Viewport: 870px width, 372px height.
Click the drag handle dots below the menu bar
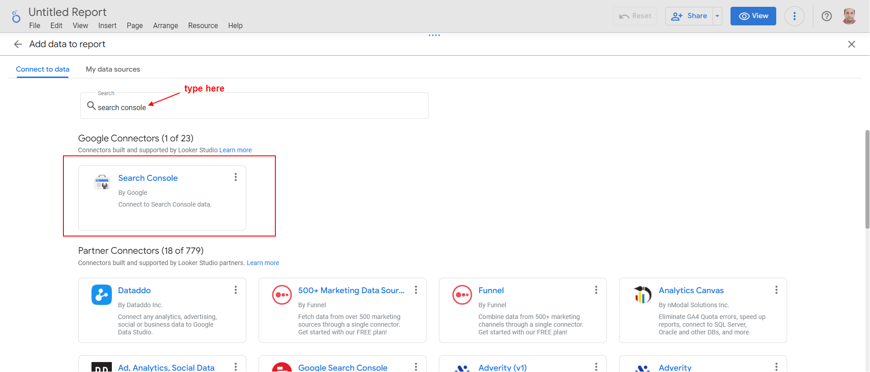(x=434, y=35)
